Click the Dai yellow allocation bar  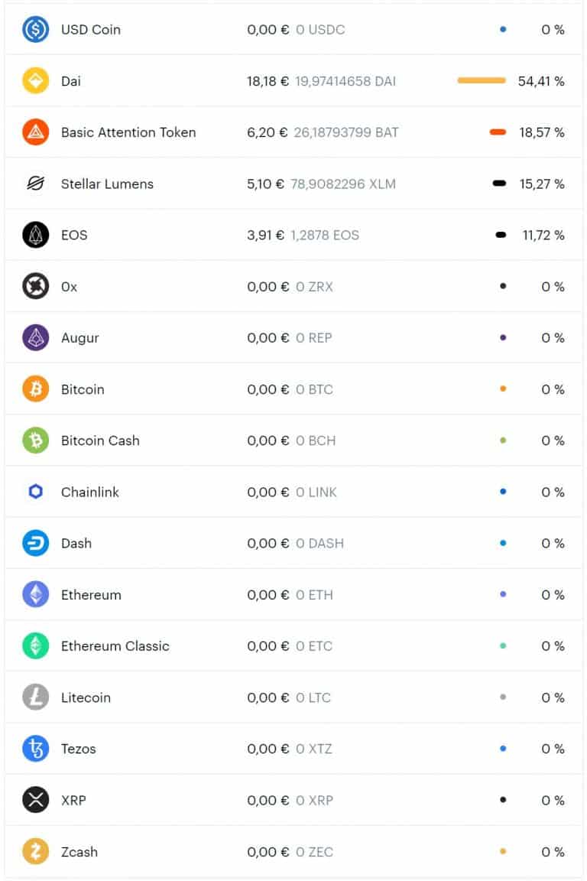click(482, 80)
